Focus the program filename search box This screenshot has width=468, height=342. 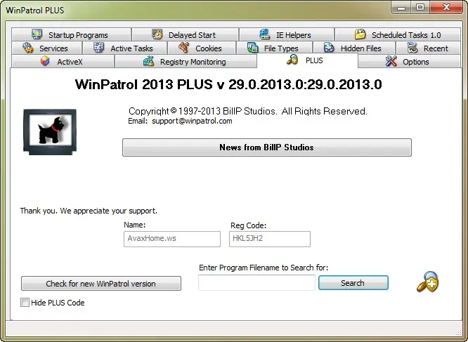coord(256,282)
